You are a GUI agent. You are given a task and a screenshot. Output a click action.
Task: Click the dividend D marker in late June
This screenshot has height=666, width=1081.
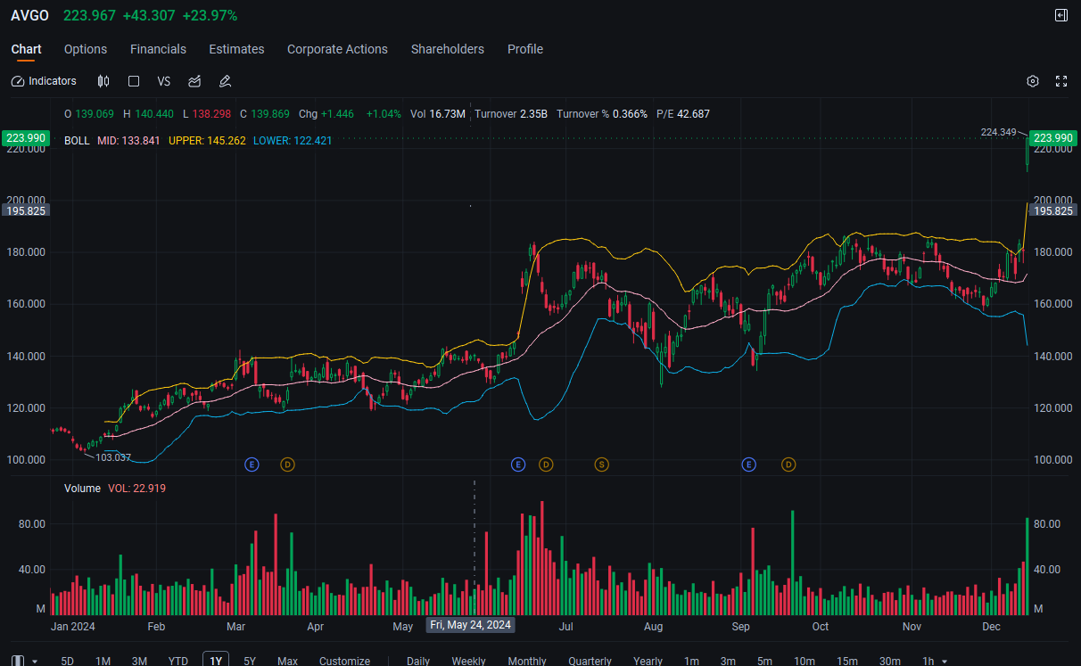tap(546, 465)
